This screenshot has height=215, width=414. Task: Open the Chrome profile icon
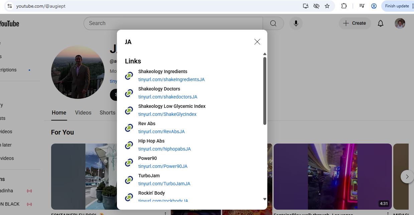click(x=374, y=6)
